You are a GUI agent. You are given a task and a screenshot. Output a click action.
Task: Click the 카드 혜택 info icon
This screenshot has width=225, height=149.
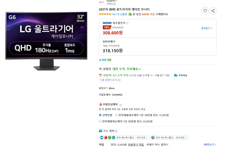pyautogui.click(x=116, y=131)
